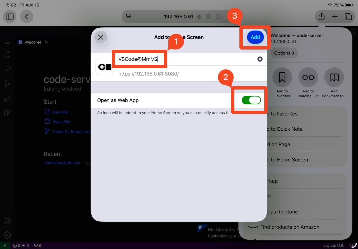Confirm with the blue Add button
Image resolution: width=358 pixels, height=249 pixels.
pos(255,37)
